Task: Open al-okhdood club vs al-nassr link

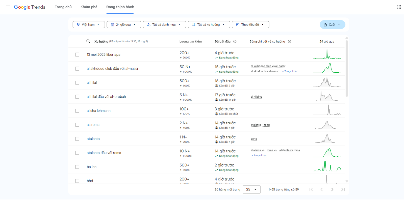Action: tap(268, 66)
